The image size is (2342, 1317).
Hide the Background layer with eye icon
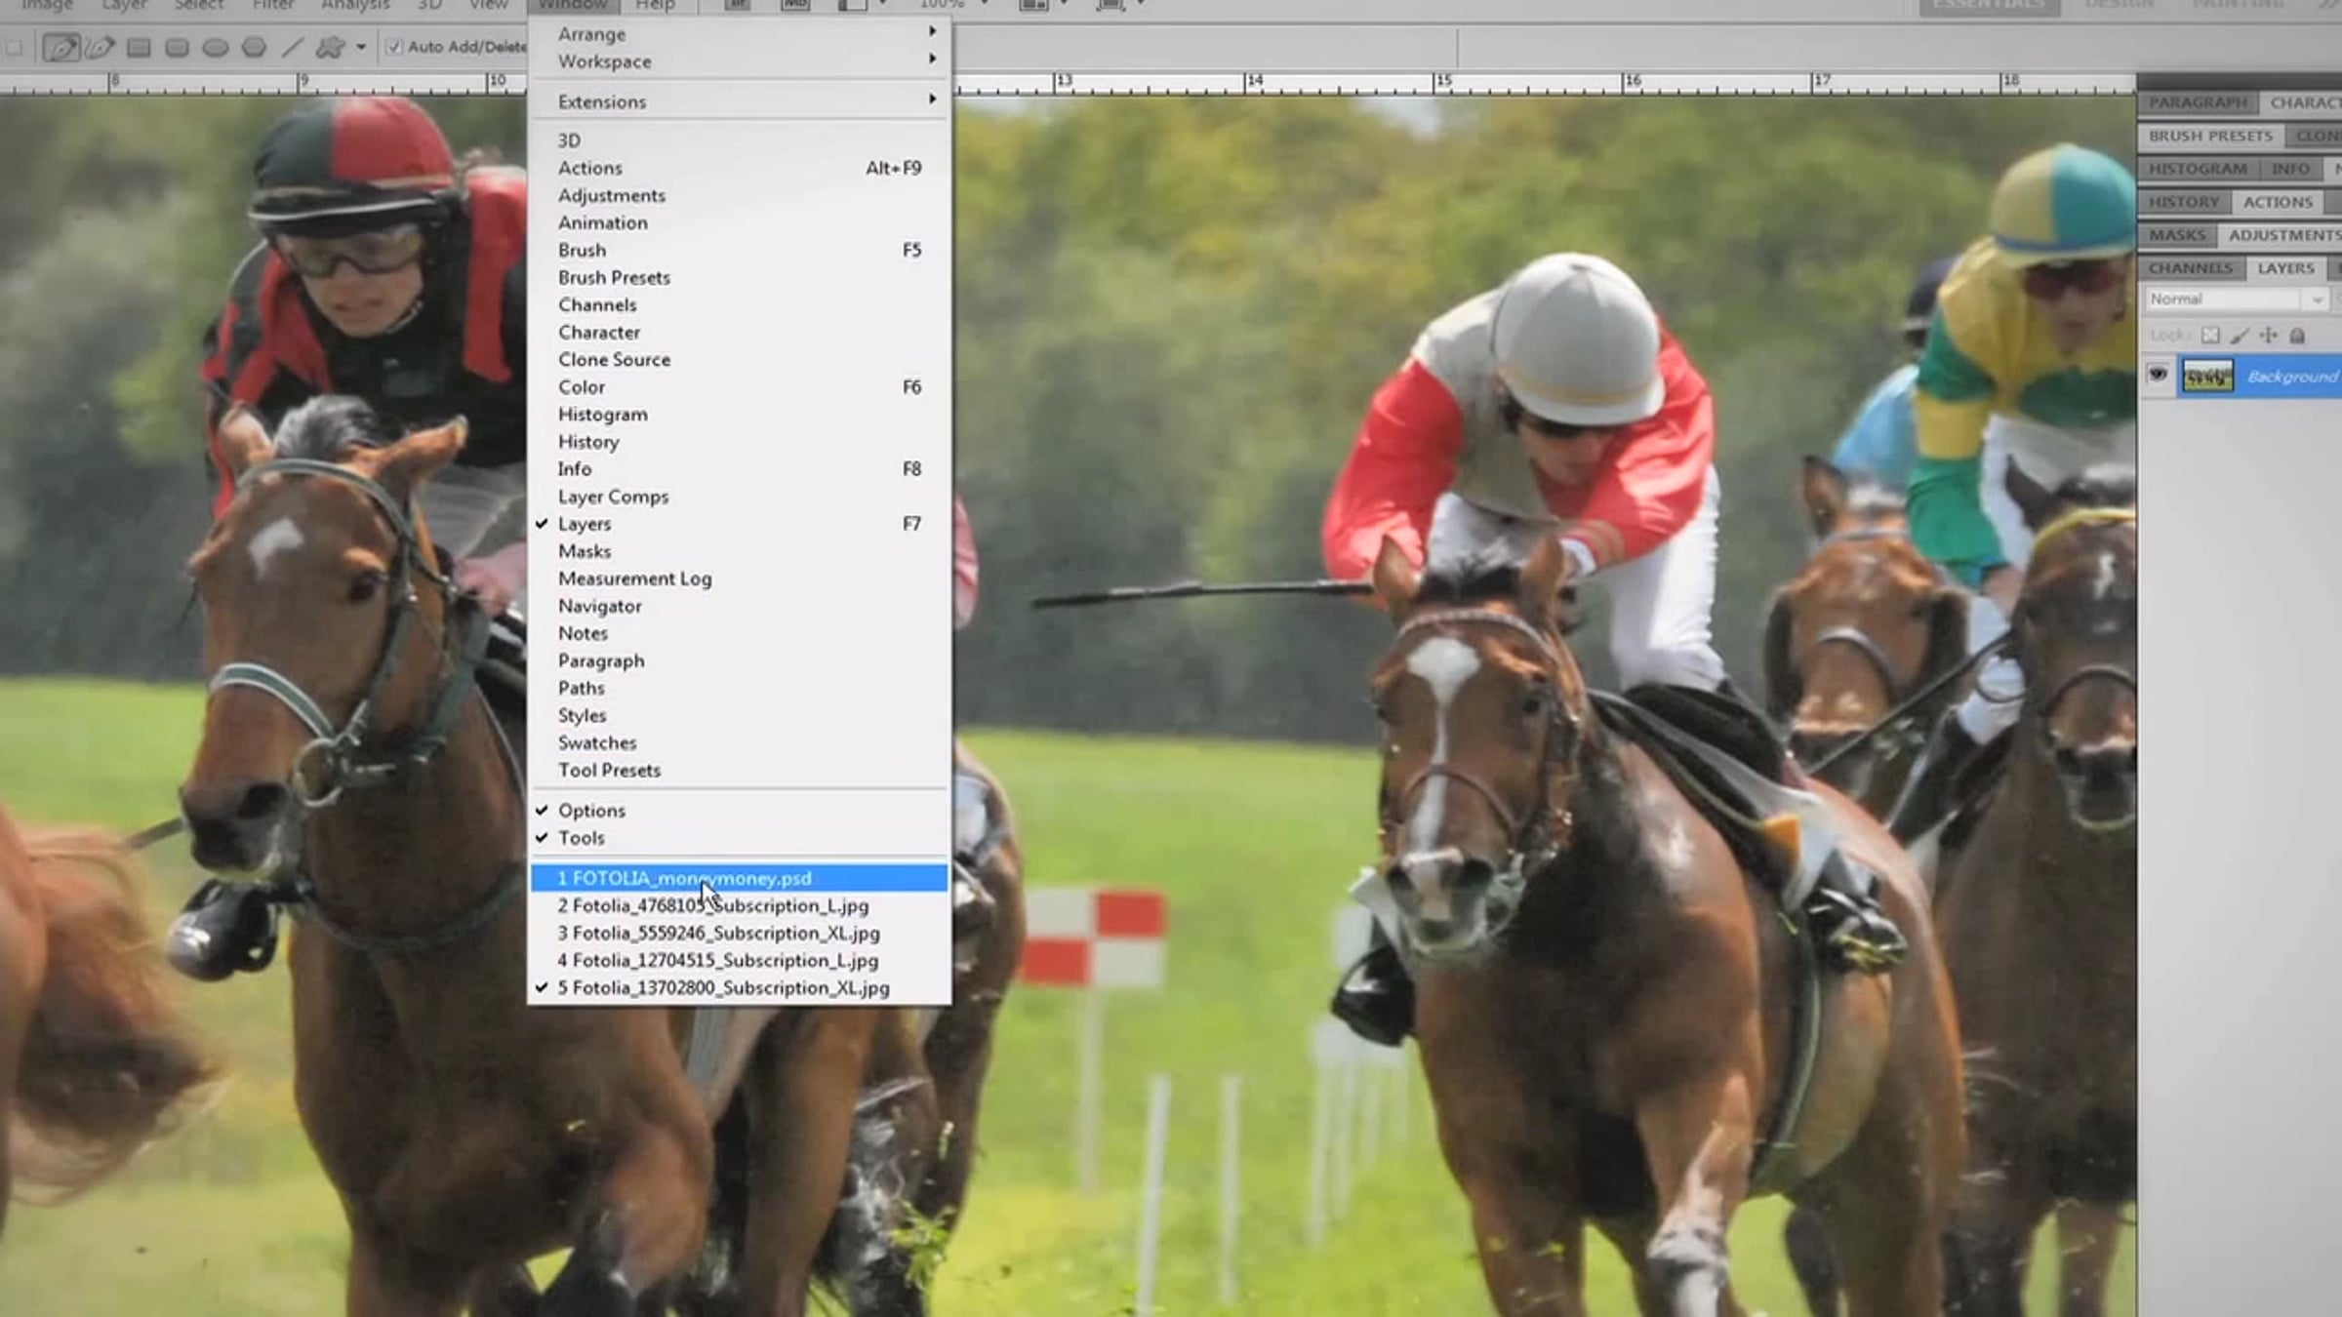(x=2158, y=376)
